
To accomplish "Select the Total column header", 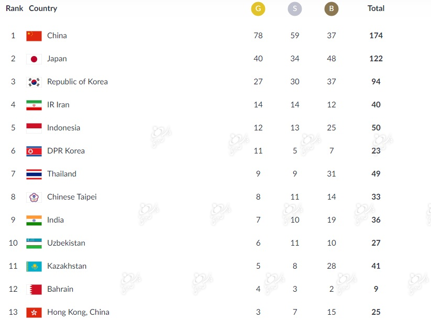I will pos(376,8).
